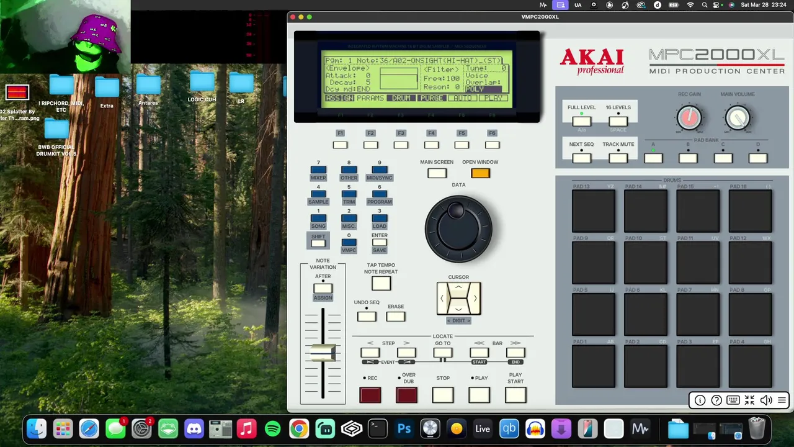Click the MAIN SCREEN button
Image resolution: width=794 pixels, height=447 pixels.
pos(437,173)
